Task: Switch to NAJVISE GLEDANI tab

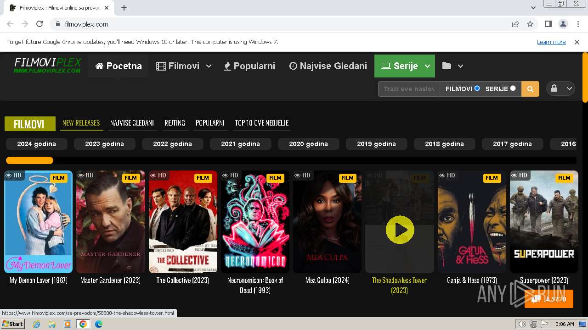Action: tap(132, 123)
